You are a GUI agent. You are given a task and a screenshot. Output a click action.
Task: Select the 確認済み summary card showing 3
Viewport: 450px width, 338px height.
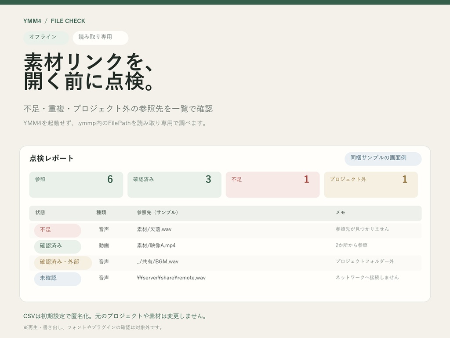174,184
